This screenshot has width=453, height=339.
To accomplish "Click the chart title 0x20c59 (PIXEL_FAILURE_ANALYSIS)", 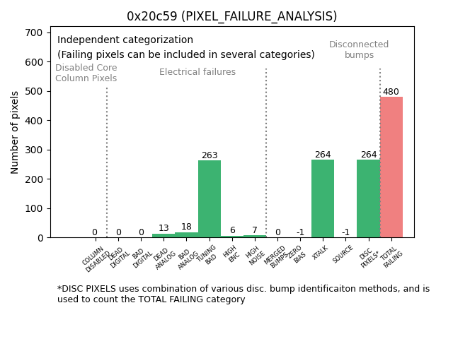I will [x=232, y=16].
